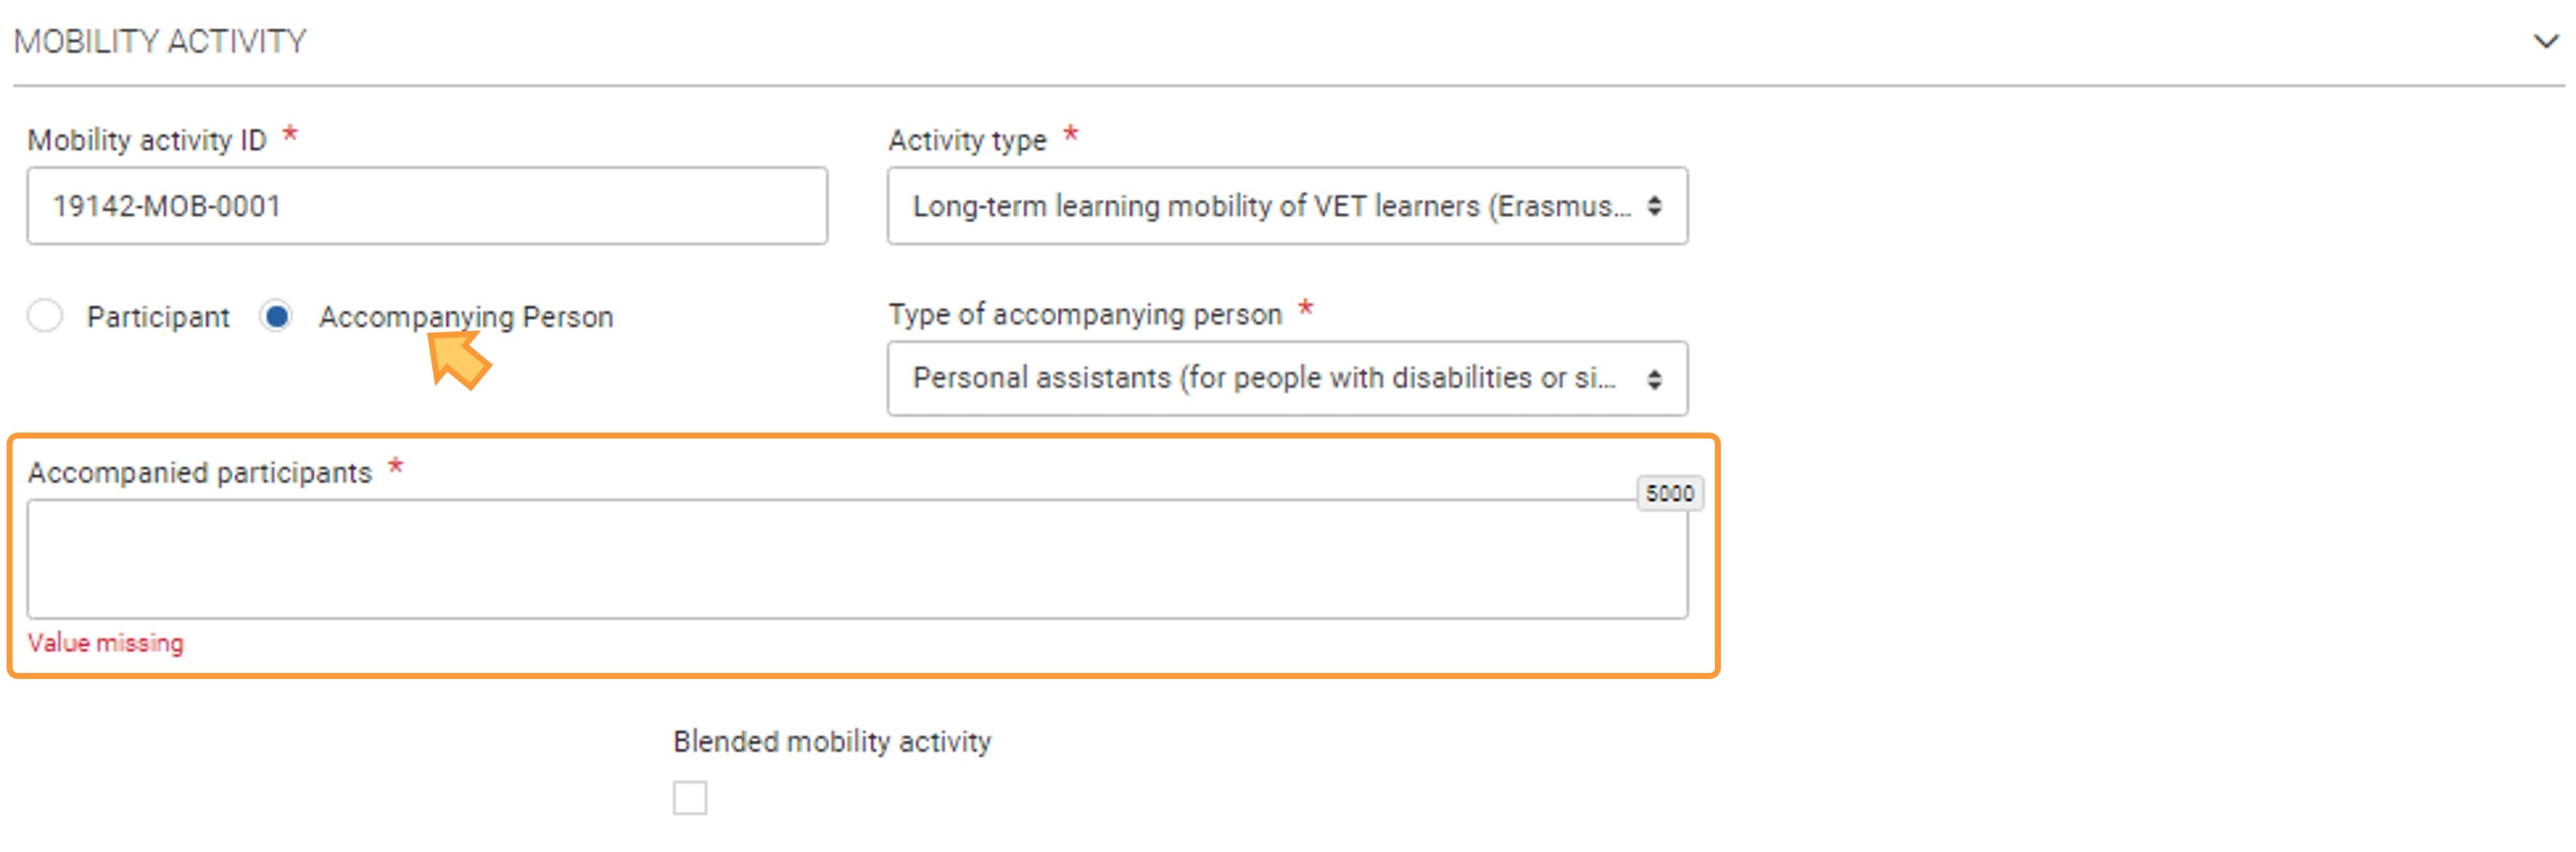Viewport: 2576px width, 852px height.
Task: Click the Value missing error message
Action: (106, 643)
